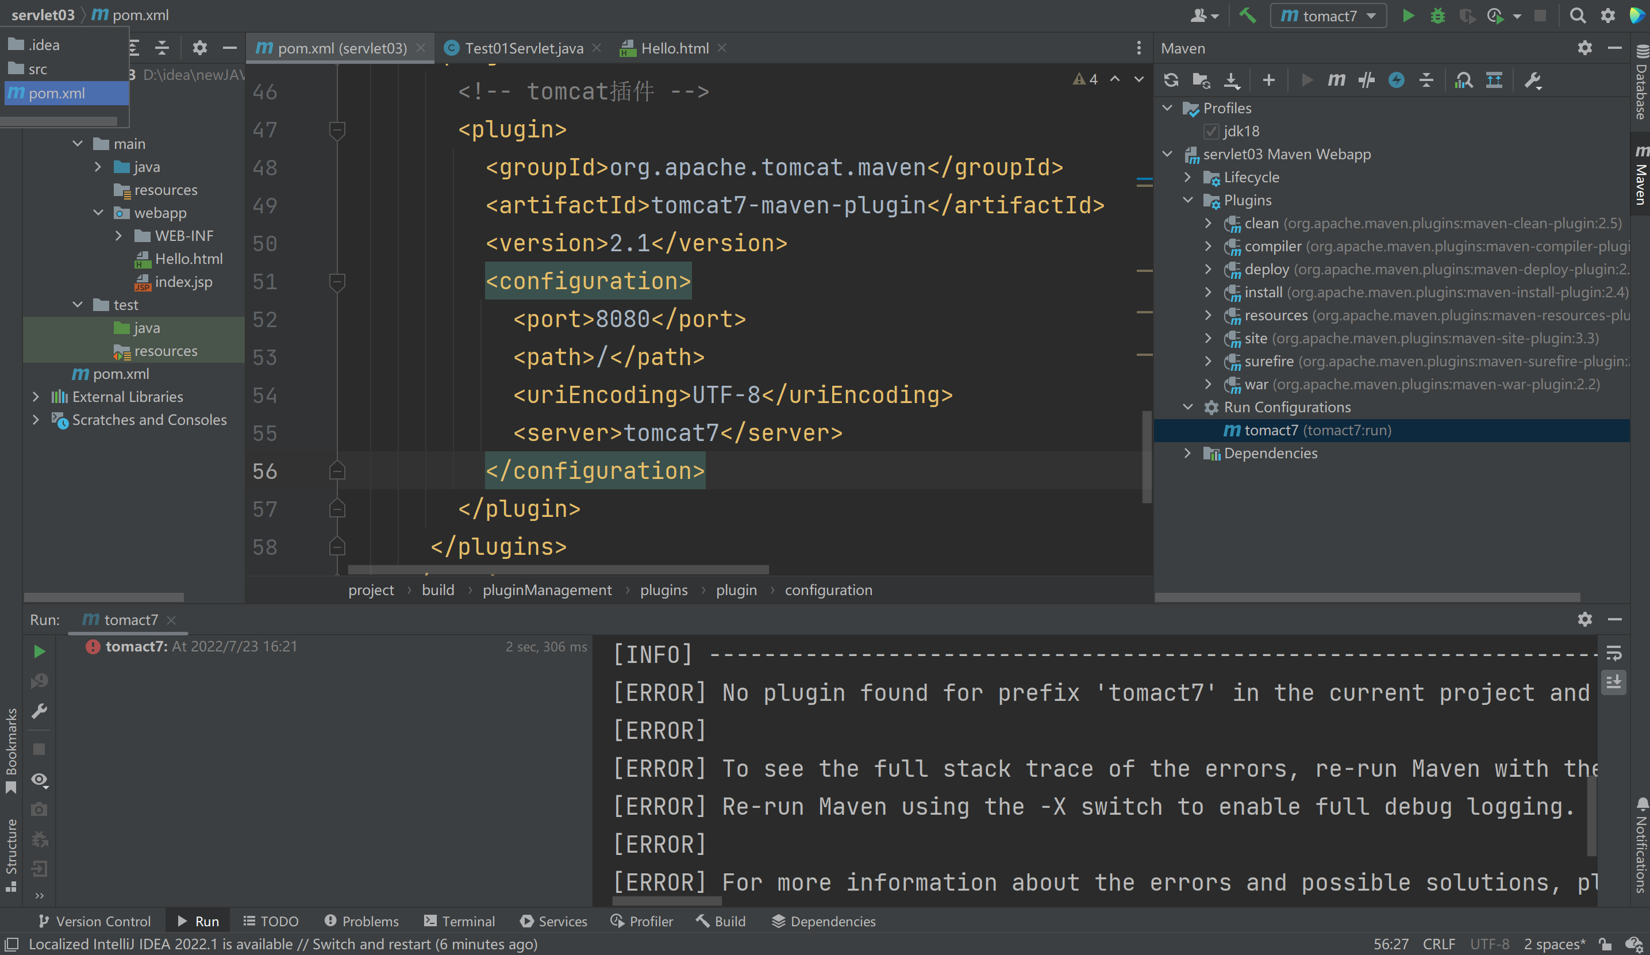1650x955 pixels.
Task: Expand WEB-INF folder
Action: [x=118, y=235]
